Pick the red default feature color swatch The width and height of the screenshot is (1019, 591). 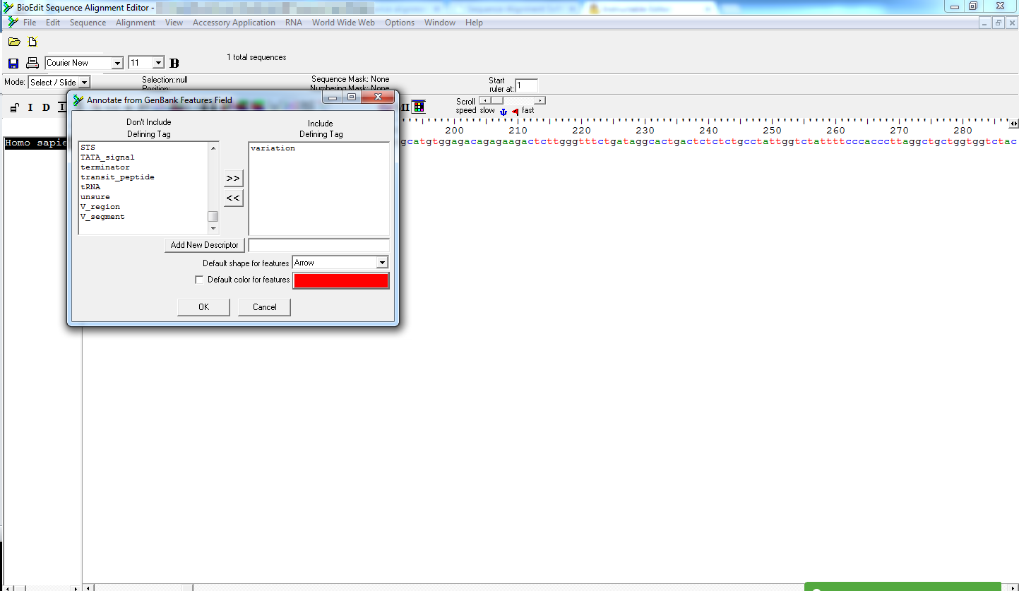point(341,280)
